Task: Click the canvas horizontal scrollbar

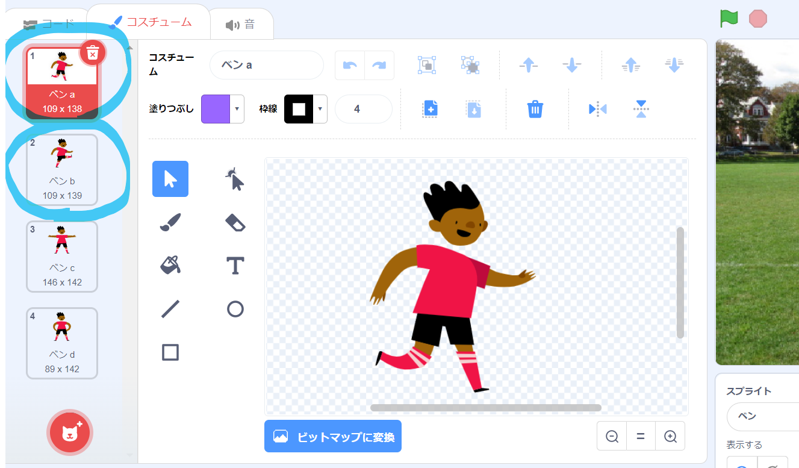Action: point(486,408)
